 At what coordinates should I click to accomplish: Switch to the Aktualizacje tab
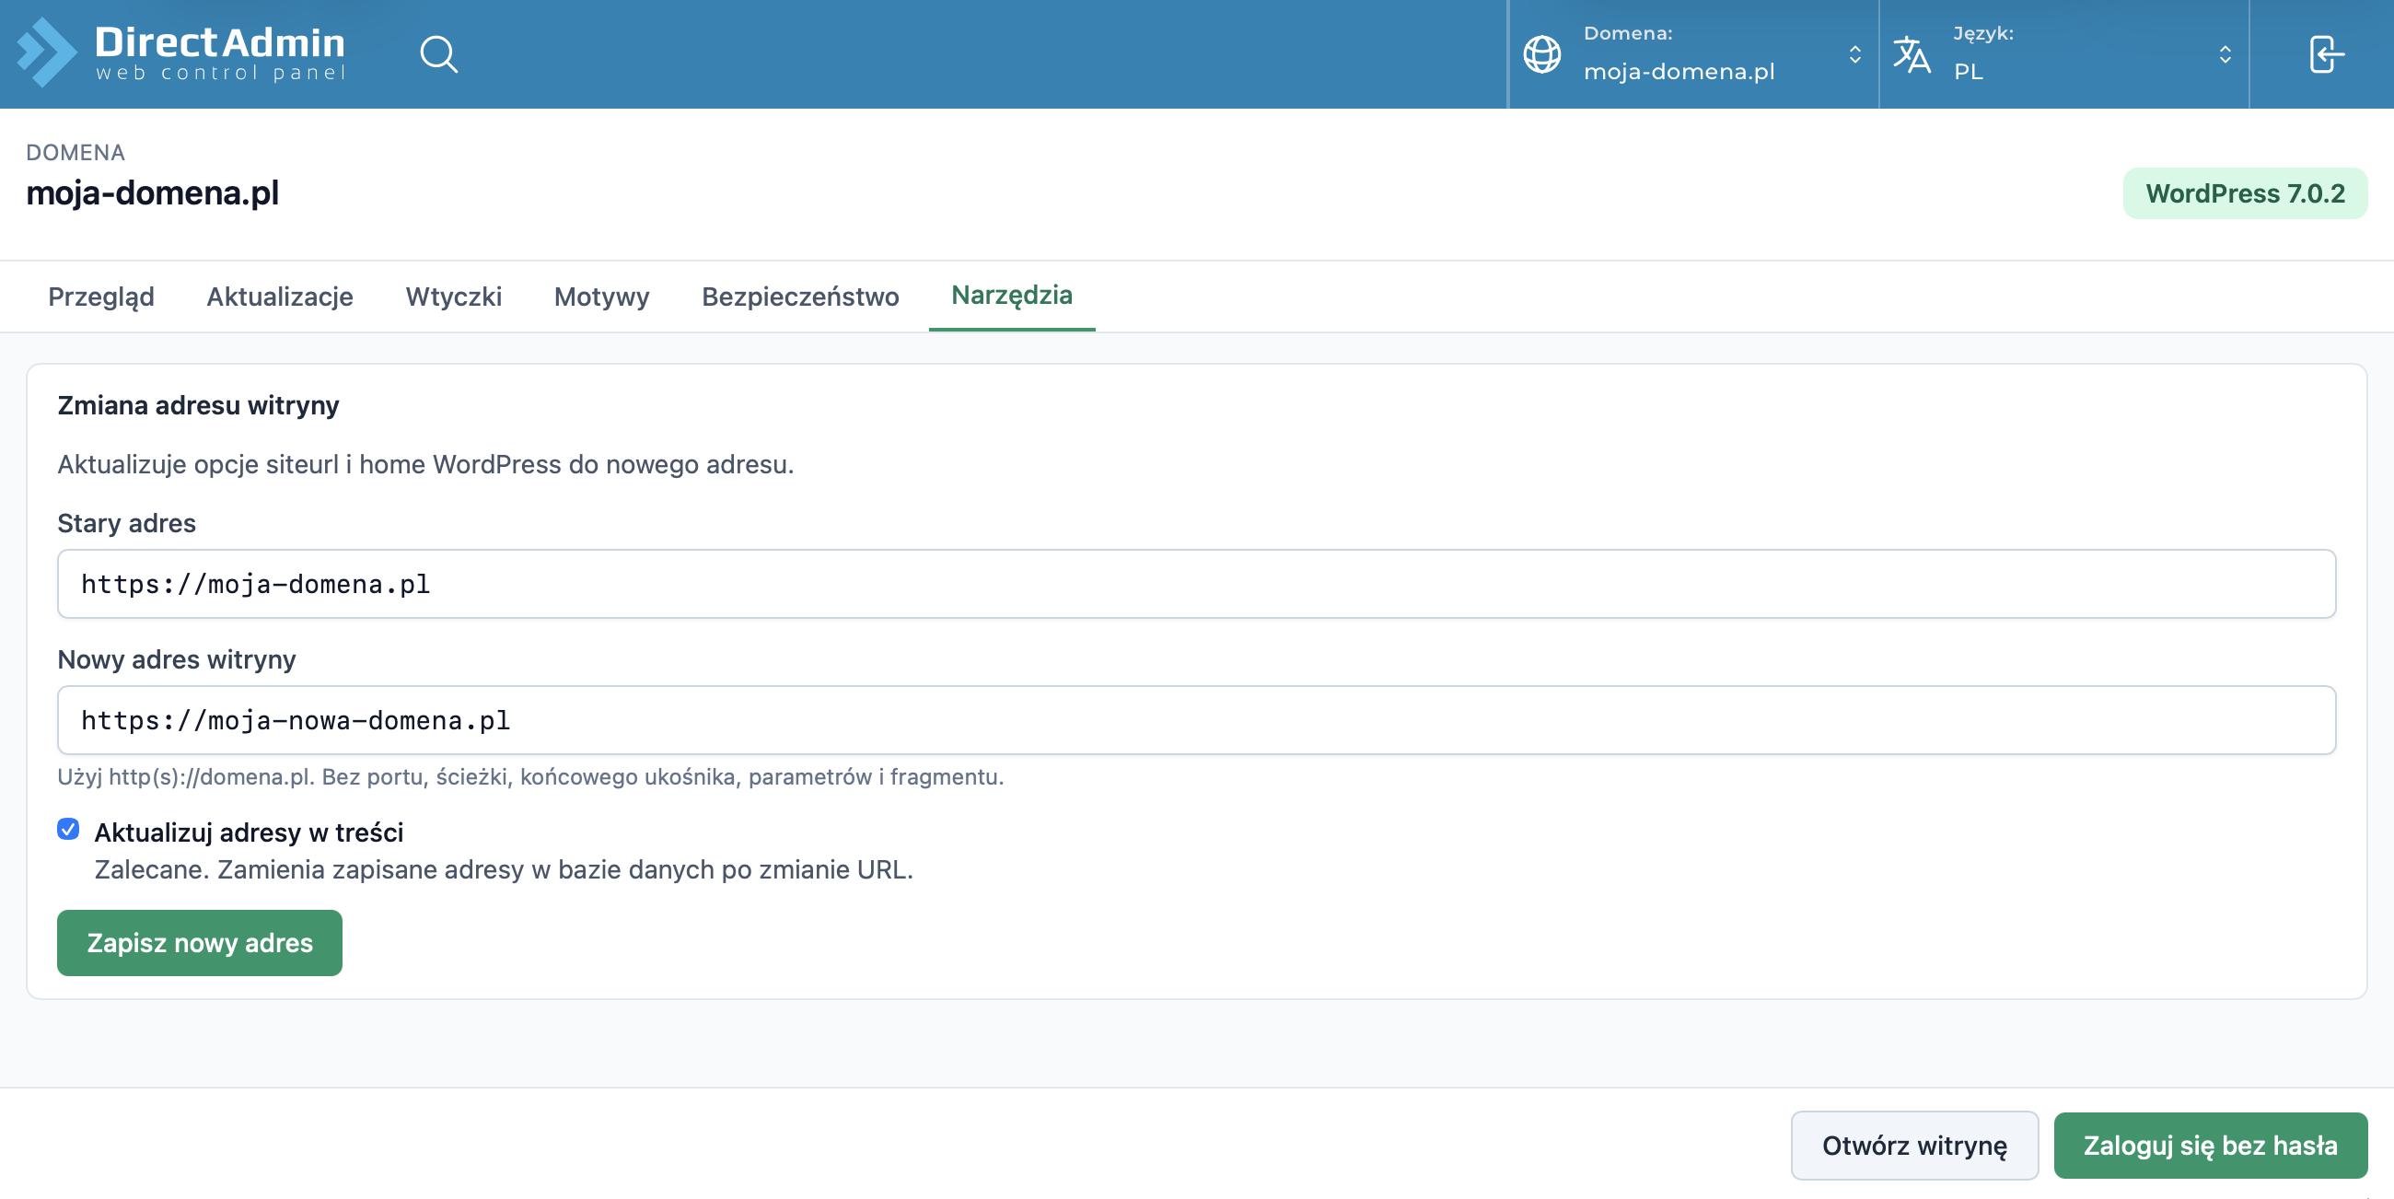pos(280,297)
